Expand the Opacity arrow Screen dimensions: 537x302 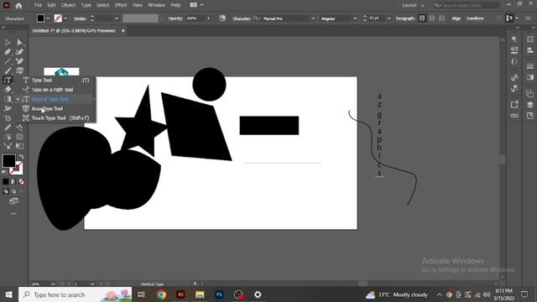pyautogui.click(x=208, y=18)
